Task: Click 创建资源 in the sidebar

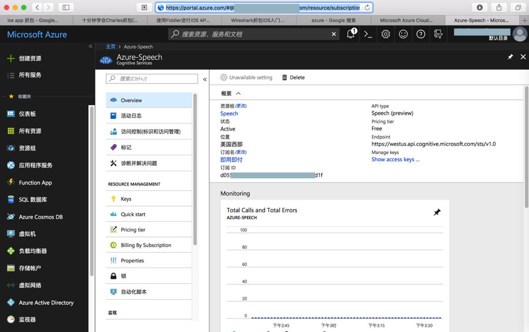Action: coord(29,59)
